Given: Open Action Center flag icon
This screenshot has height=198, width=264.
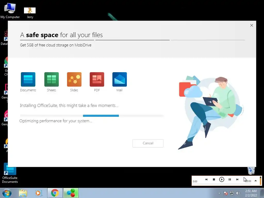Looking at the screenshot, I should tap(226, 193).
